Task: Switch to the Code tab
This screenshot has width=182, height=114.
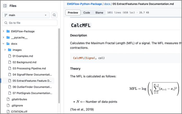Action: [87, 13]
